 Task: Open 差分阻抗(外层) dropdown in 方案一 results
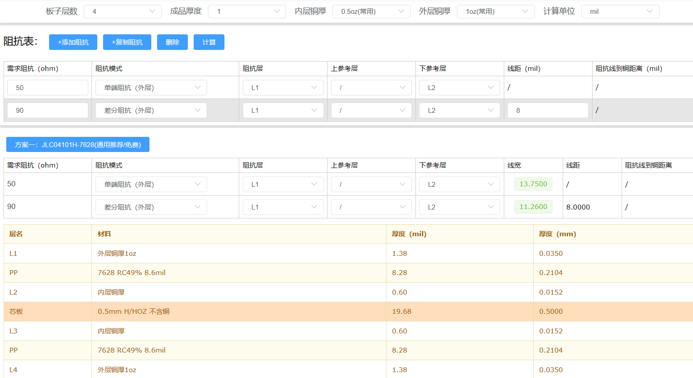coord(151,207)
